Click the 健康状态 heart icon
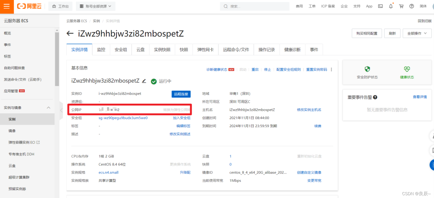Image resolution: width=434 pixels, height=198 pixels. (x=407, y=69)
